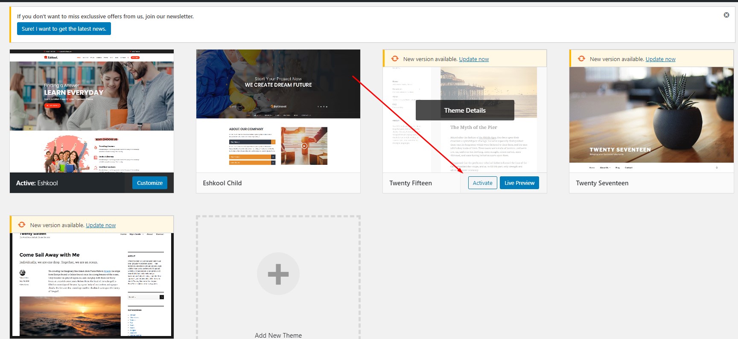
Task: Dismiss the newsletter notice
Action: (x=726, y=15)
